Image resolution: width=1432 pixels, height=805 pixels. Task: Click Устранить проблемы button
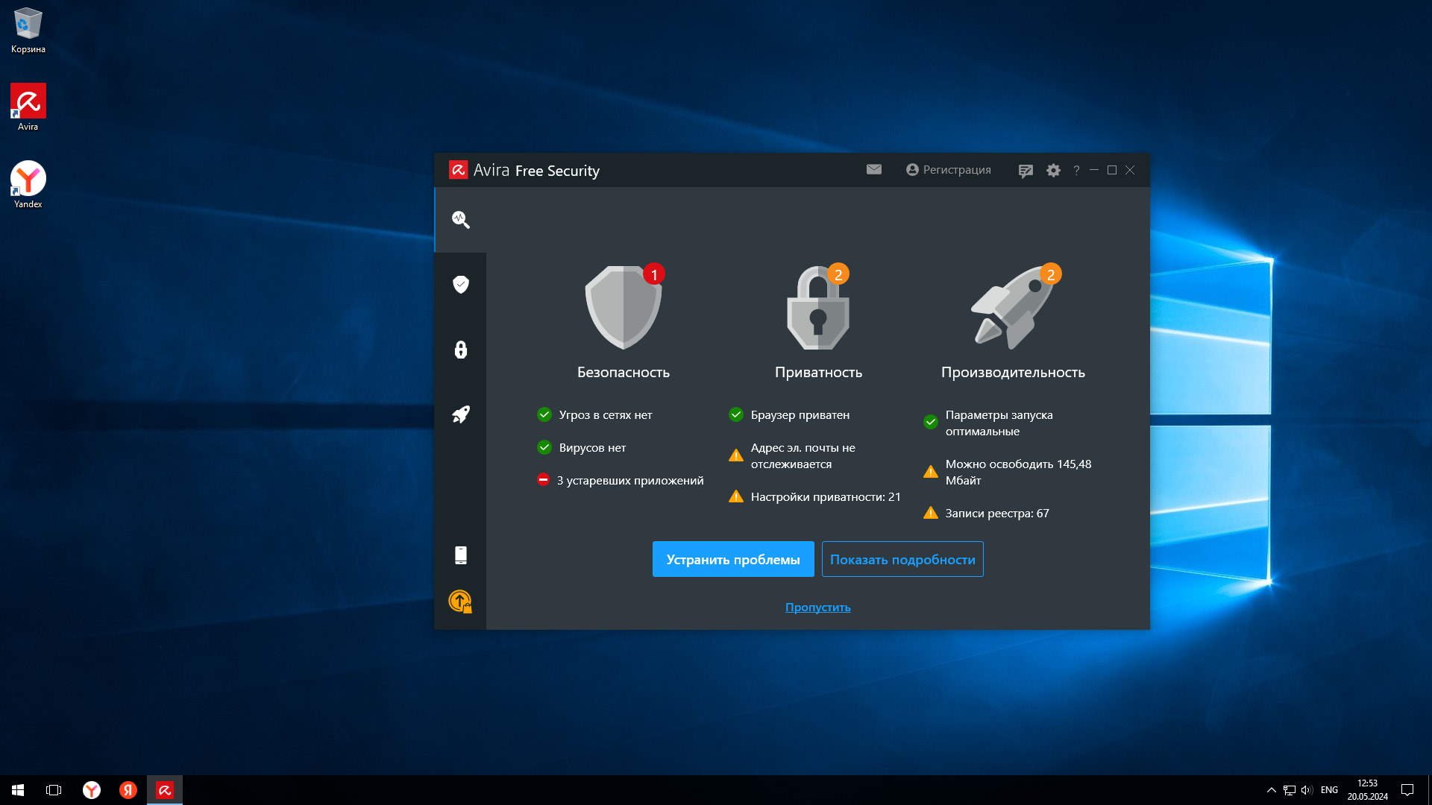click(733, 559)
